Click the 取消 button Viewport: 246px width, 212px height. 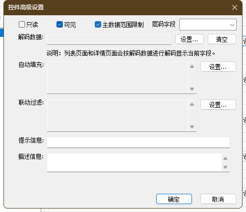tap(218, 199)
